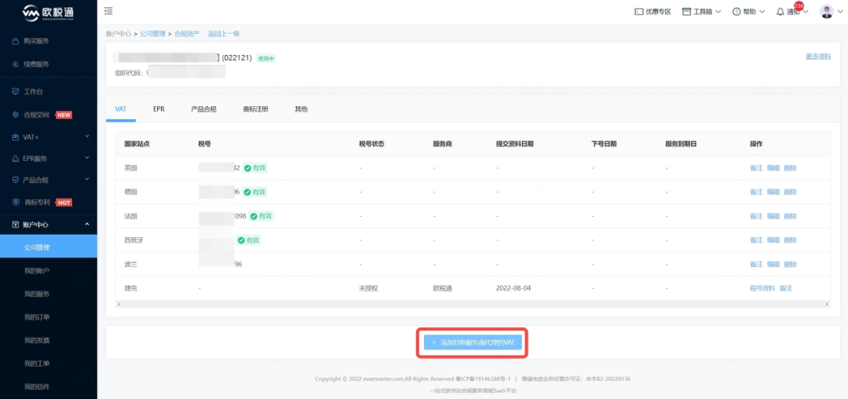Click the 更多资料 link
Image resolution: width=848 pixels, height=399 pixels.
[817, 57]
